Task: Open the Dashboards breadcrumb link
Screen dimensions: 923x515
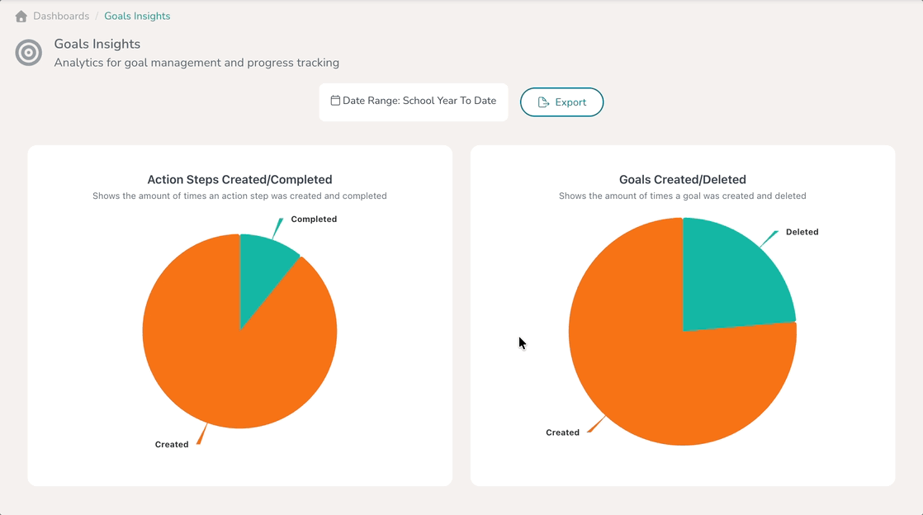Action: point(61,17)
